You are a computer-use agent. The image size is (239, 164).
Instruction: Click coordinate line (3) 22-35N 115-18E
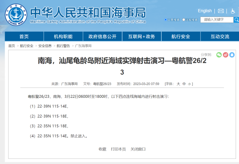[x=49, y=126]
